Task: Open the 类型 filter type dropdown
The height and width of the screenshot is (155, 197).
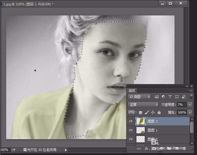Action: coord(140,97)
